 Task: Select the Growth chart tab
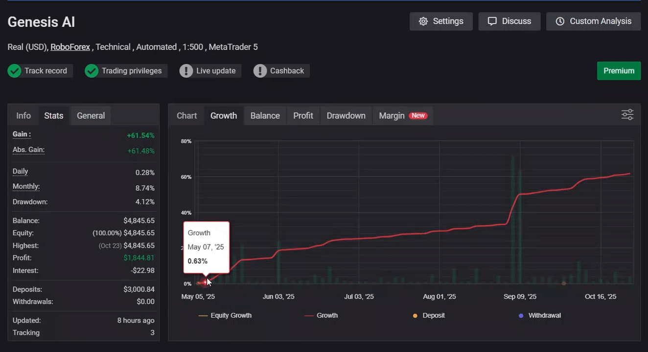point(224,116)
